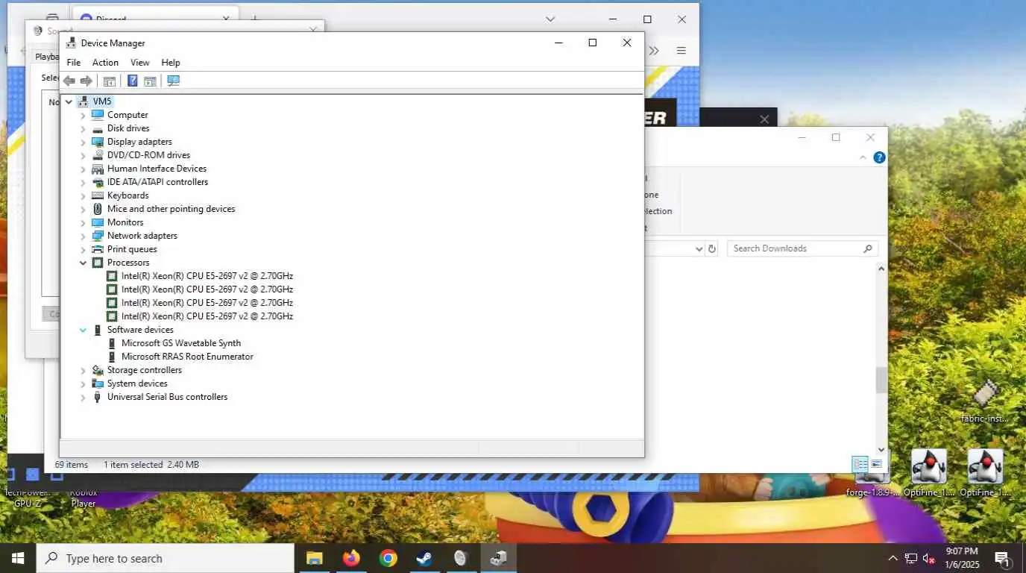Click the Back arrow in Device Manager toolbar

click(69, 81)
